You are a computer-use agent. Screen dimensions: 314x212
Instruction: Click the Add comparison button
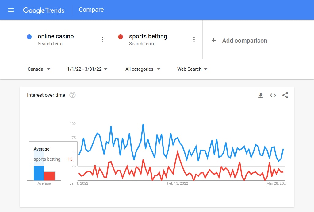click(x=239, y=41)
